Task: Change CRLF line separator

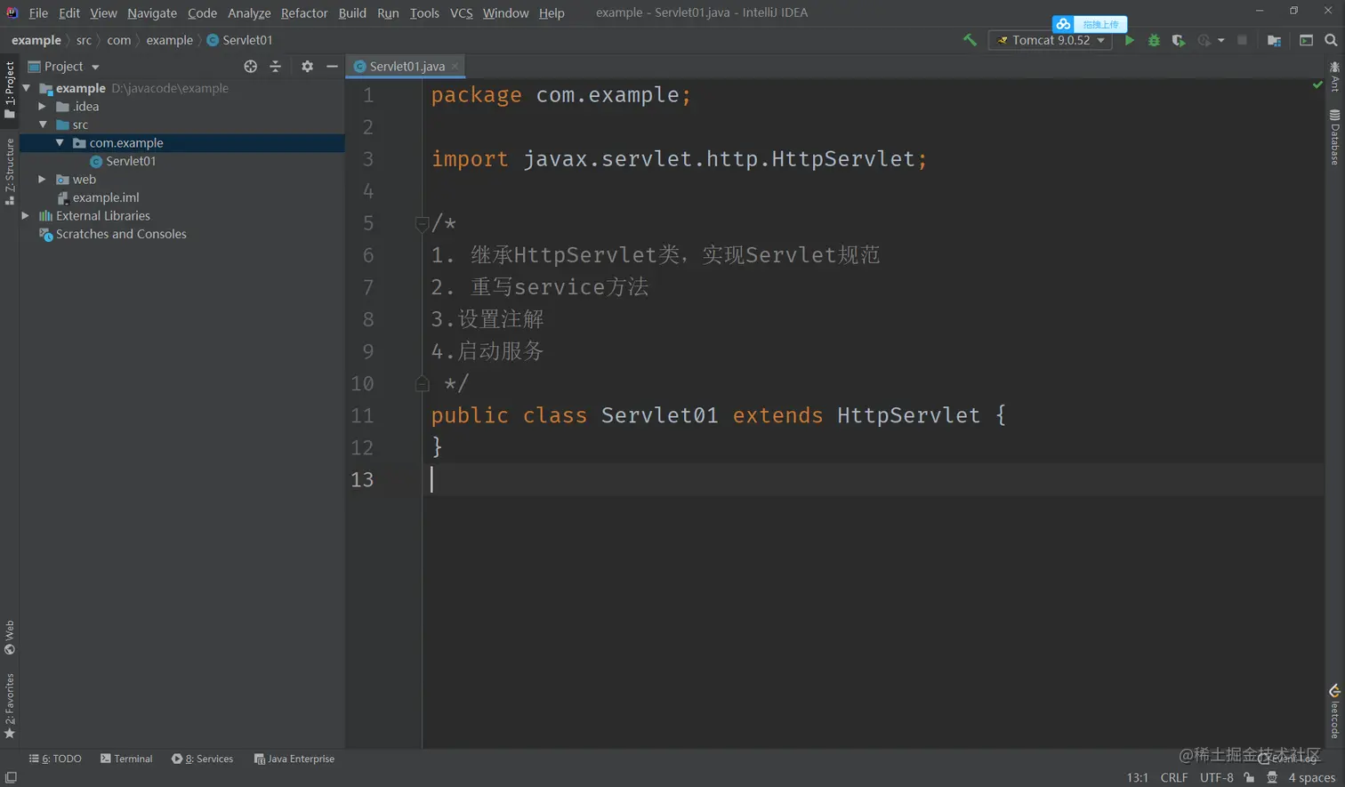Action: point(1173,777)
